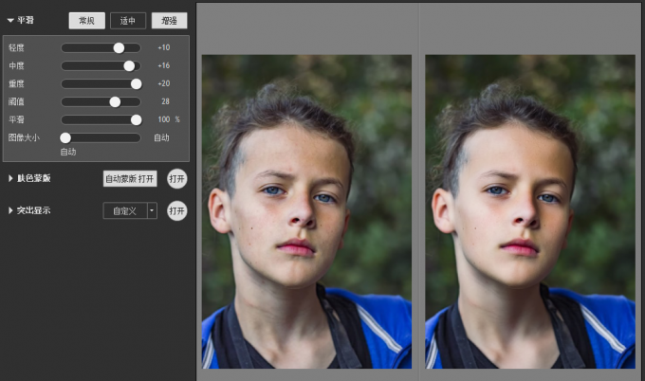Open the 自定义 dropdown menu
Image resolution: width=645 pixels, height=381 pixels.
(x=152, y=210)
